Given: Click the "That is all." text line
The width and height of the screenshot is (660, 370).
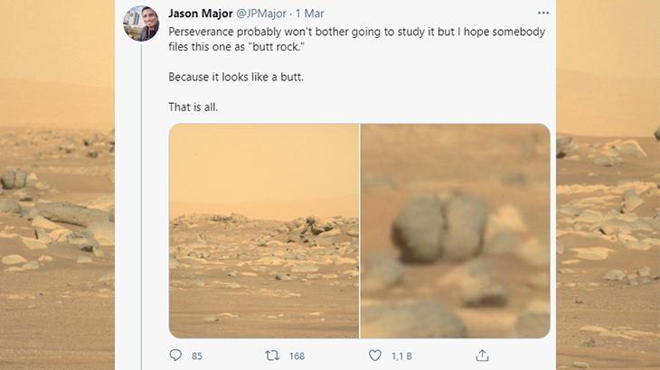Looking at the screenshot, I should click(x=193, y=107).
